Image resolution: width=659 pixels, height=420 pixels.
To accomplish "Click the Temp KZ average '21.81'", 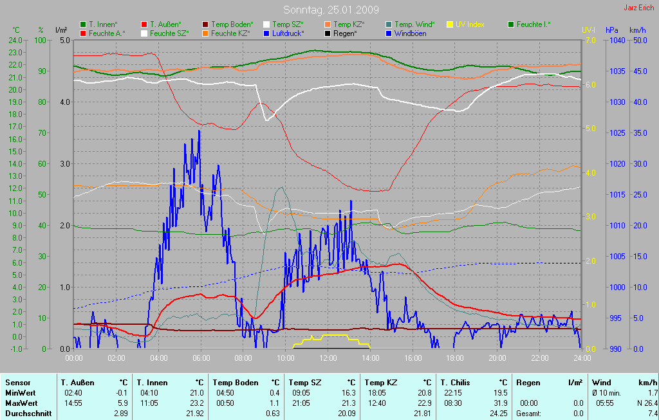I will (423, 414).
